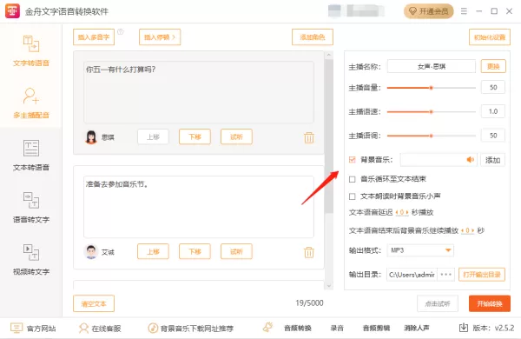This screenshot has width=521, height=339.
Task: Click the text box containing 你五一有什么打算吗?
Action: coord(199,92)
